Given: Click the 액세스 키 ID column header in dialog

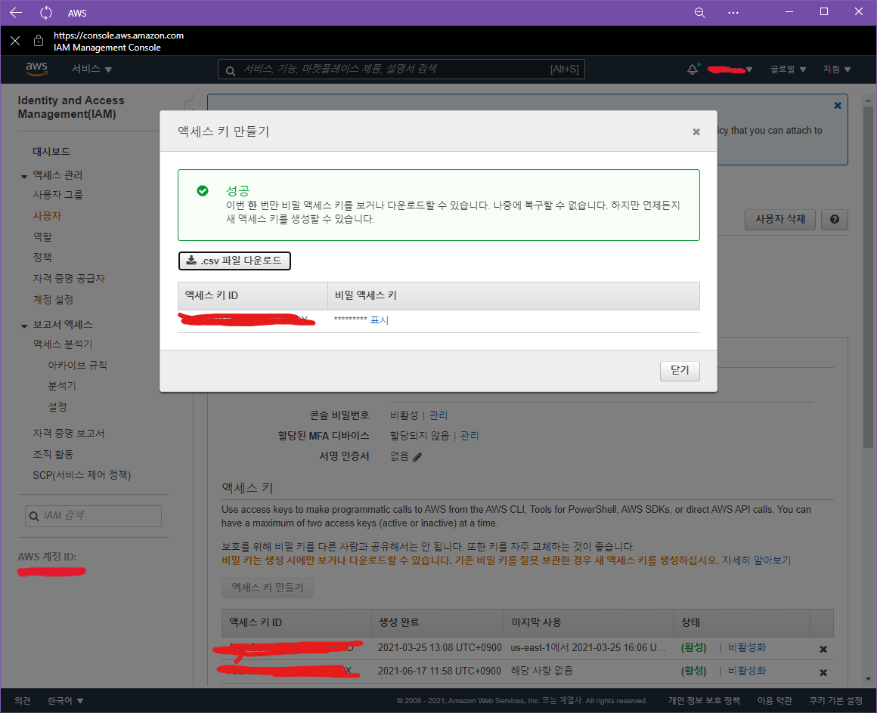Looking at the screenshot, I should pos(253,295).
